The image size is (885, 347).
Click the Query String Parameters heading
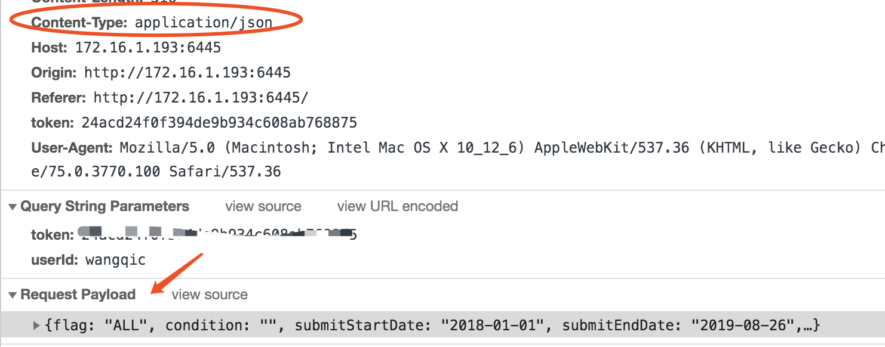pos(105,206)
